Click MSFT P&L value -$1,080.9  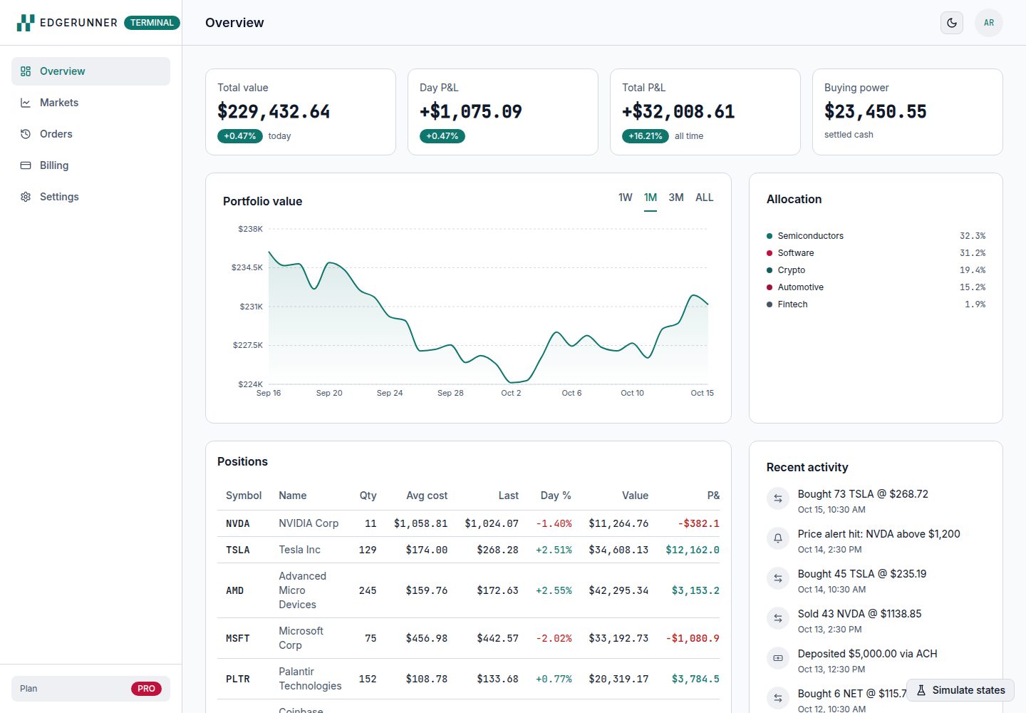click(693, 638)
